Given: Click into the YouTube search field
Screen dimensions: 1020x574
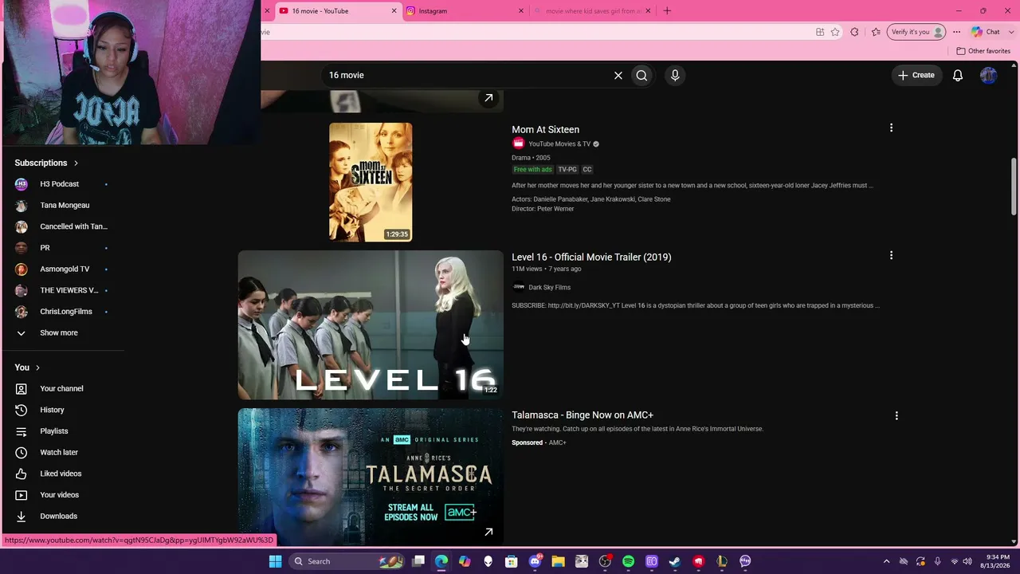Looking at the screenshot, I should [x=466, y=75].
